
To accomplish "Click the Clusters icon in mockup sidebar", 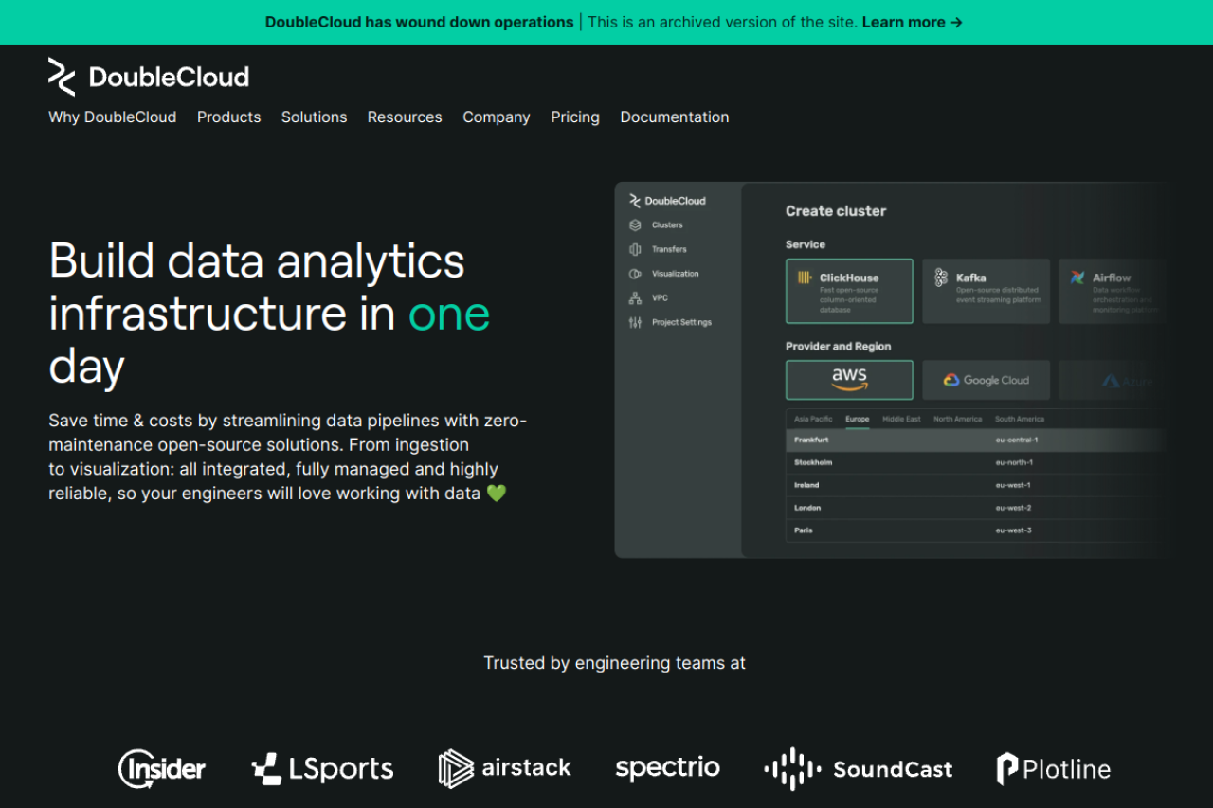I will click(x=635, y=225).
